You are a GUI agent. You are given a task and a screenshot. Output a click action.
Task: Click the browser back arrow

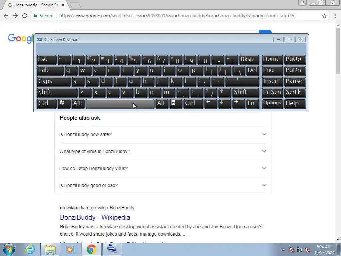click(6, 16)
